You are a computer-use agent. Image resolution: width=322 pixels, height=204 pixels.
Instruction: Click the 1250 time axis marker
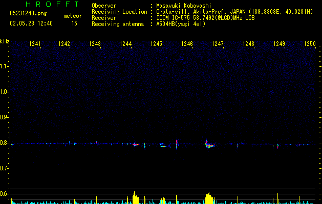click(x=310, y=44)
